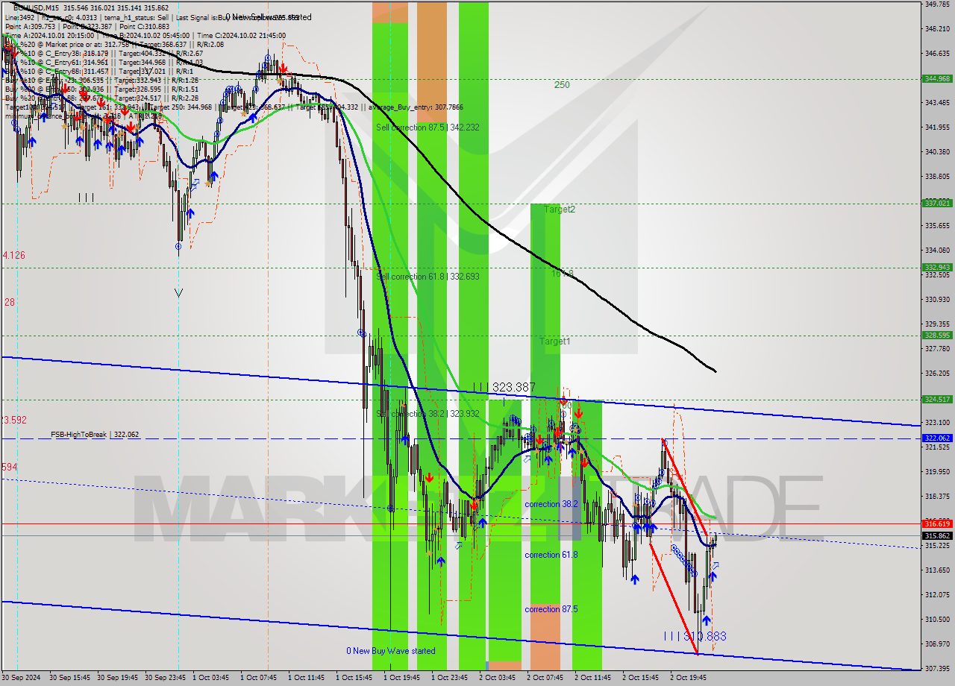The width and height of the screenshot is (955, 686).
Task: Click the down chevron 'V' marker under candles
Action: (x=178, y=293)
